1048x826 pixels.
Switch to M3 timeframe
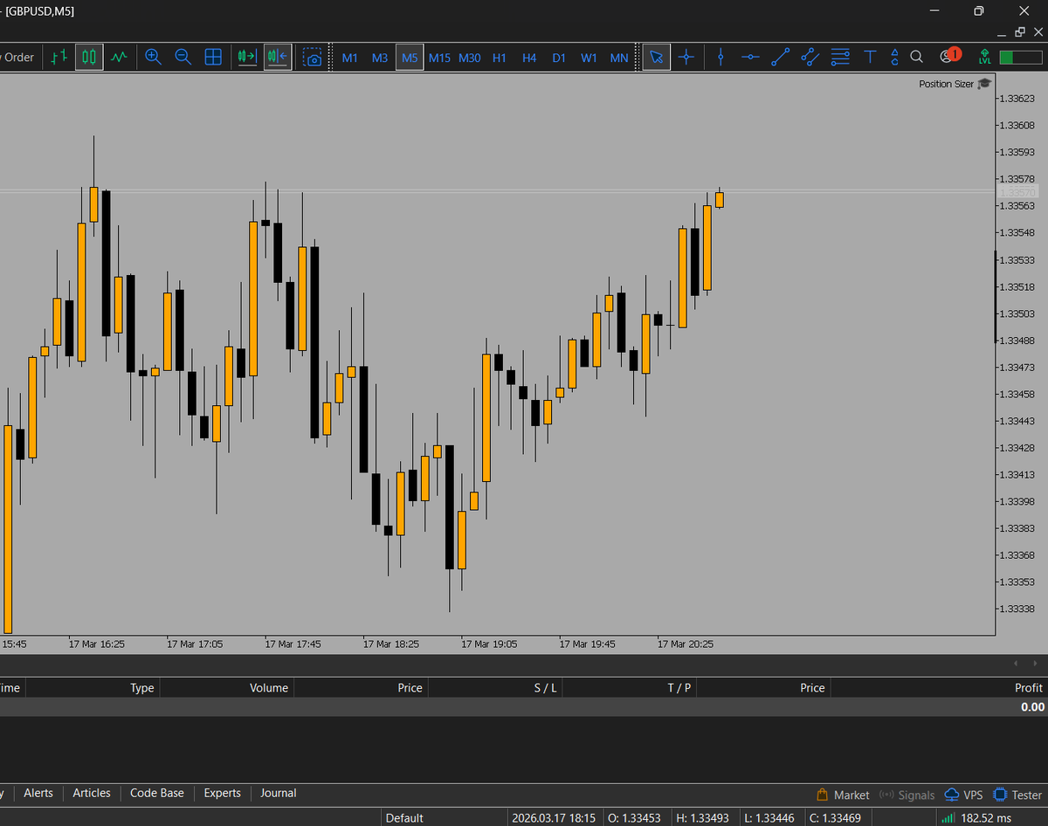point(380,58)
